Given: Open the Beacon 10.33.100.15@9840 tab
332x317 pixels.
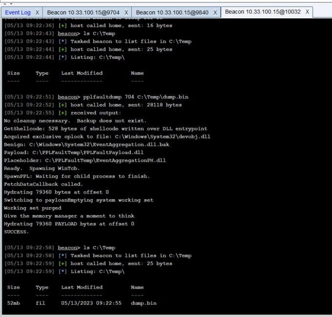Looking at the screenshot, I should tap(172, 13).
